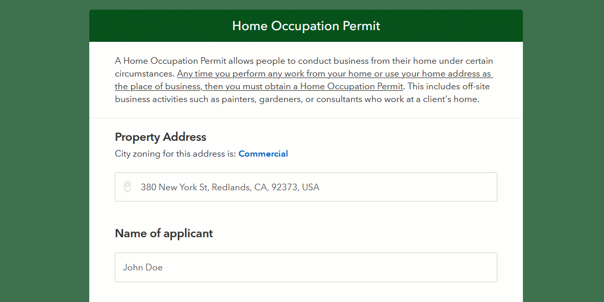This screenshot has height=302, width=604.
Task: Click the location pin icon in address field
Action: [128, 187]
